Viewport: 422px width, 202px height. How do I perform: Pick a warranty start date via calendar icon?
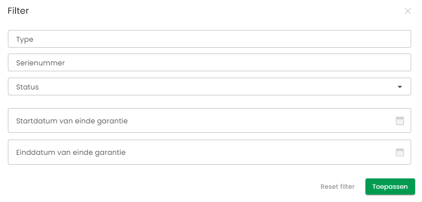point(400,120)
